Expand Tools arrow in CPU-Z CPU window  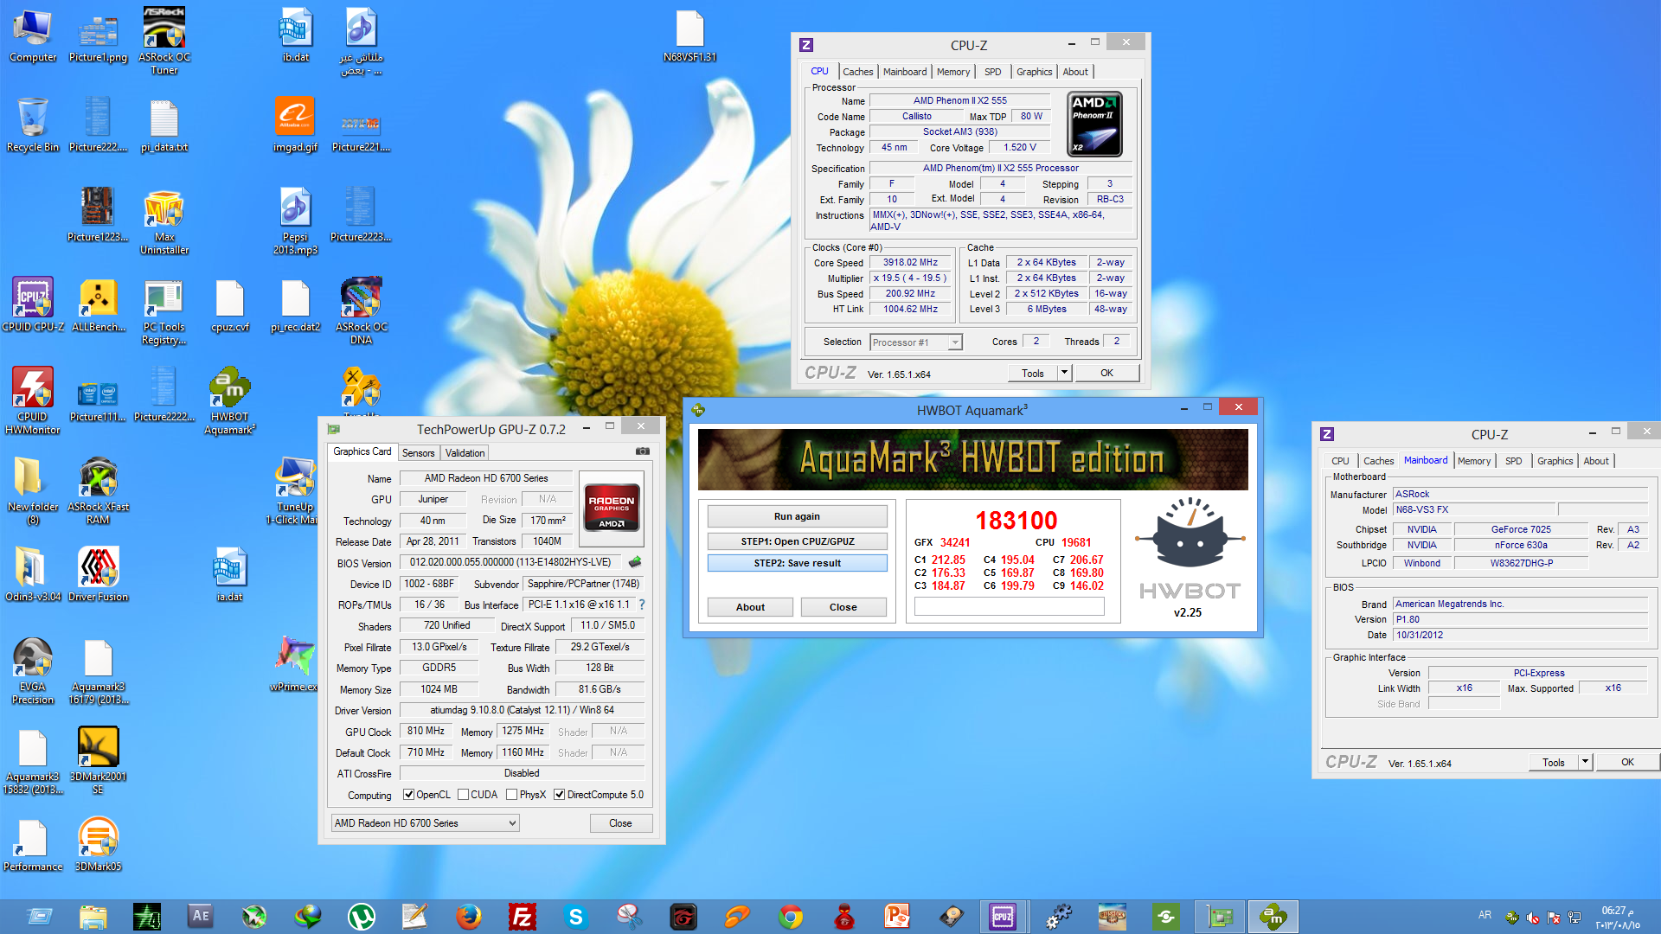(x=1064, y=373)
